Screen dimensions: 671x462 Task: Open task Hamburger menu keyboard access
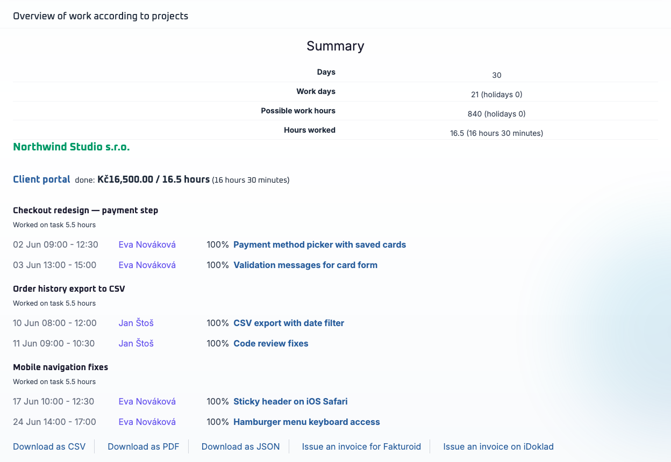tap(306, 422)
